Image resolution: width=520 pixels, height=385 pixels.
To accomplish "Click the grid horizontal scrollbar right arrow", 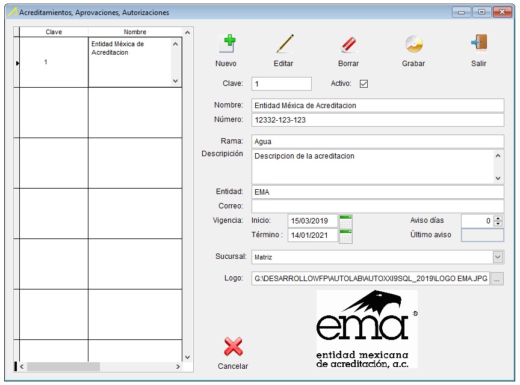I will (x=178, y=366).
